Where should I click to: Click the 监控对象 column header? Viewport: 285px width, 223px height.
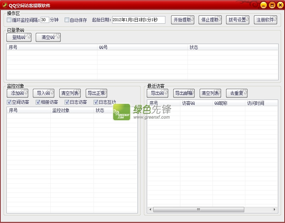coord(72,110)
